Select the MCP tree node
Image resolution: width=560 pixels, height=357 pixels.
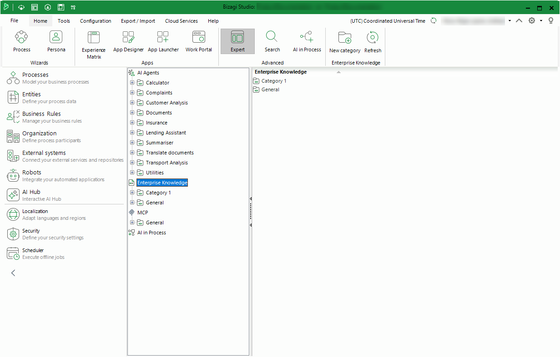point(142,213)
